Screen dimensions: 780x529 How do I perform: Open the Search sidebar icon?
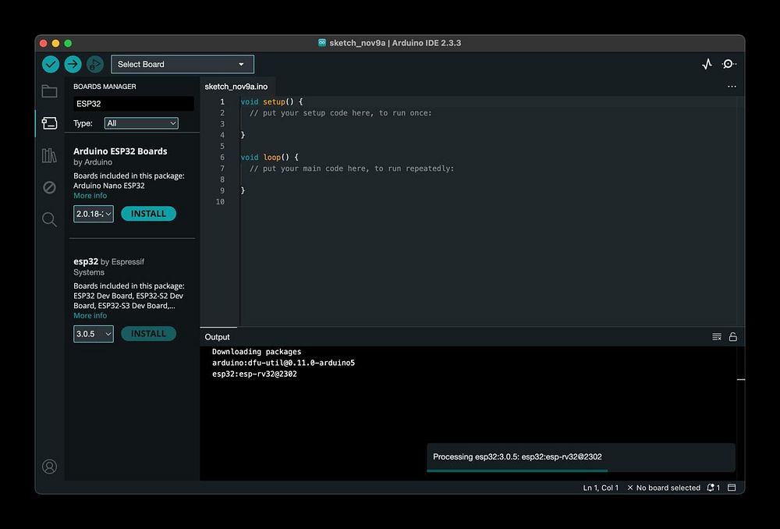click(49, 219)
